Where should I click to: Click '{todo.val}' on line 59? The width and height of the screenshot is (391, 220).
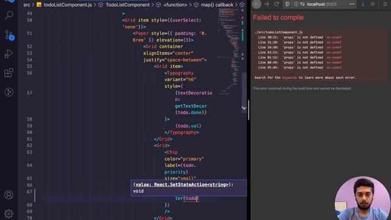pos(188,126)
